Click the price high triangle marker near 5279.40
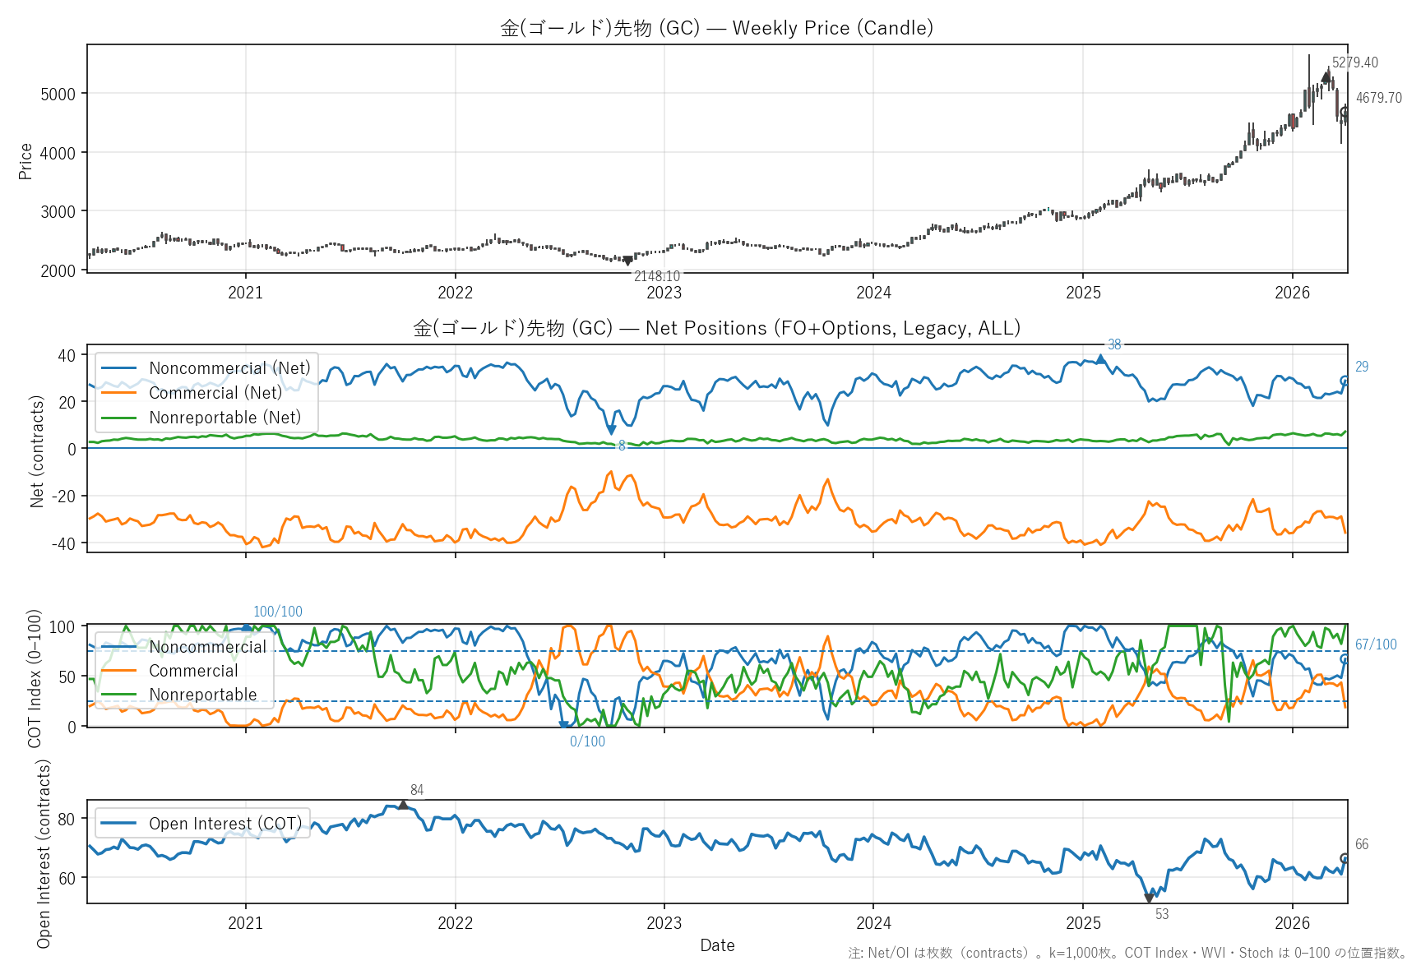 coord(1326,76)
